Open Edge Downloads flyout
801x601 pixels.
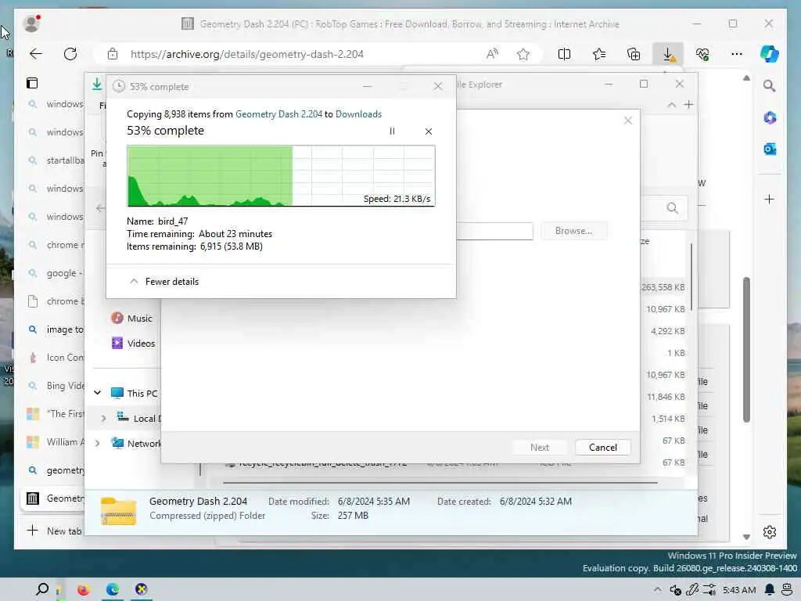tap(668, 54)
